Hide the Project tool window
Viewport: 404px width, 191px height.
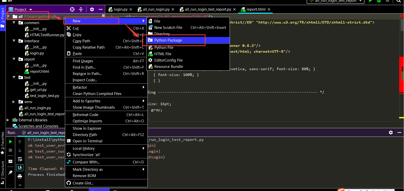point(101,9)
